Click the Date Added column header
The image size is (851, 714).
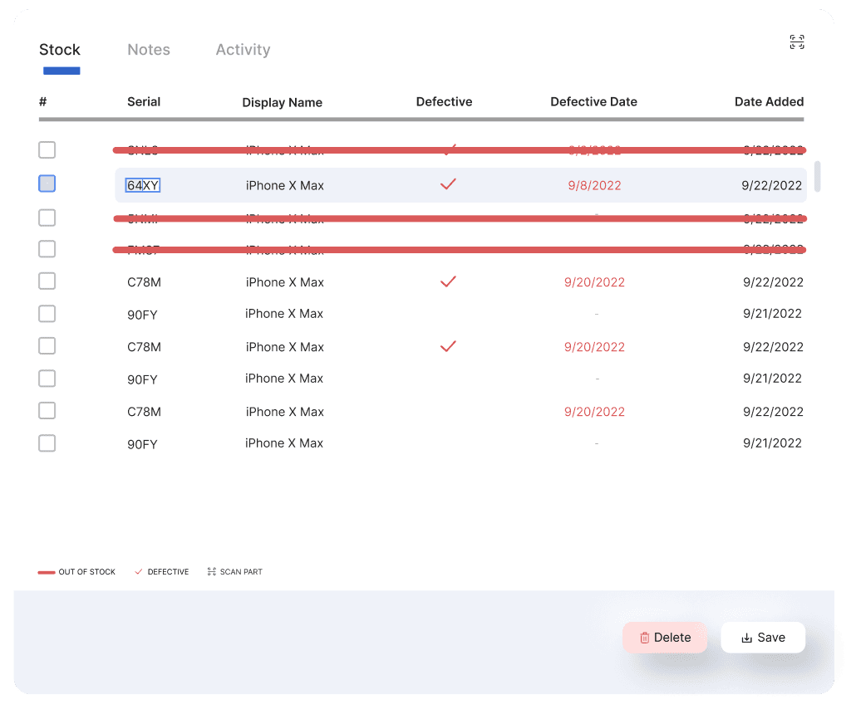(x=769, y=102)
